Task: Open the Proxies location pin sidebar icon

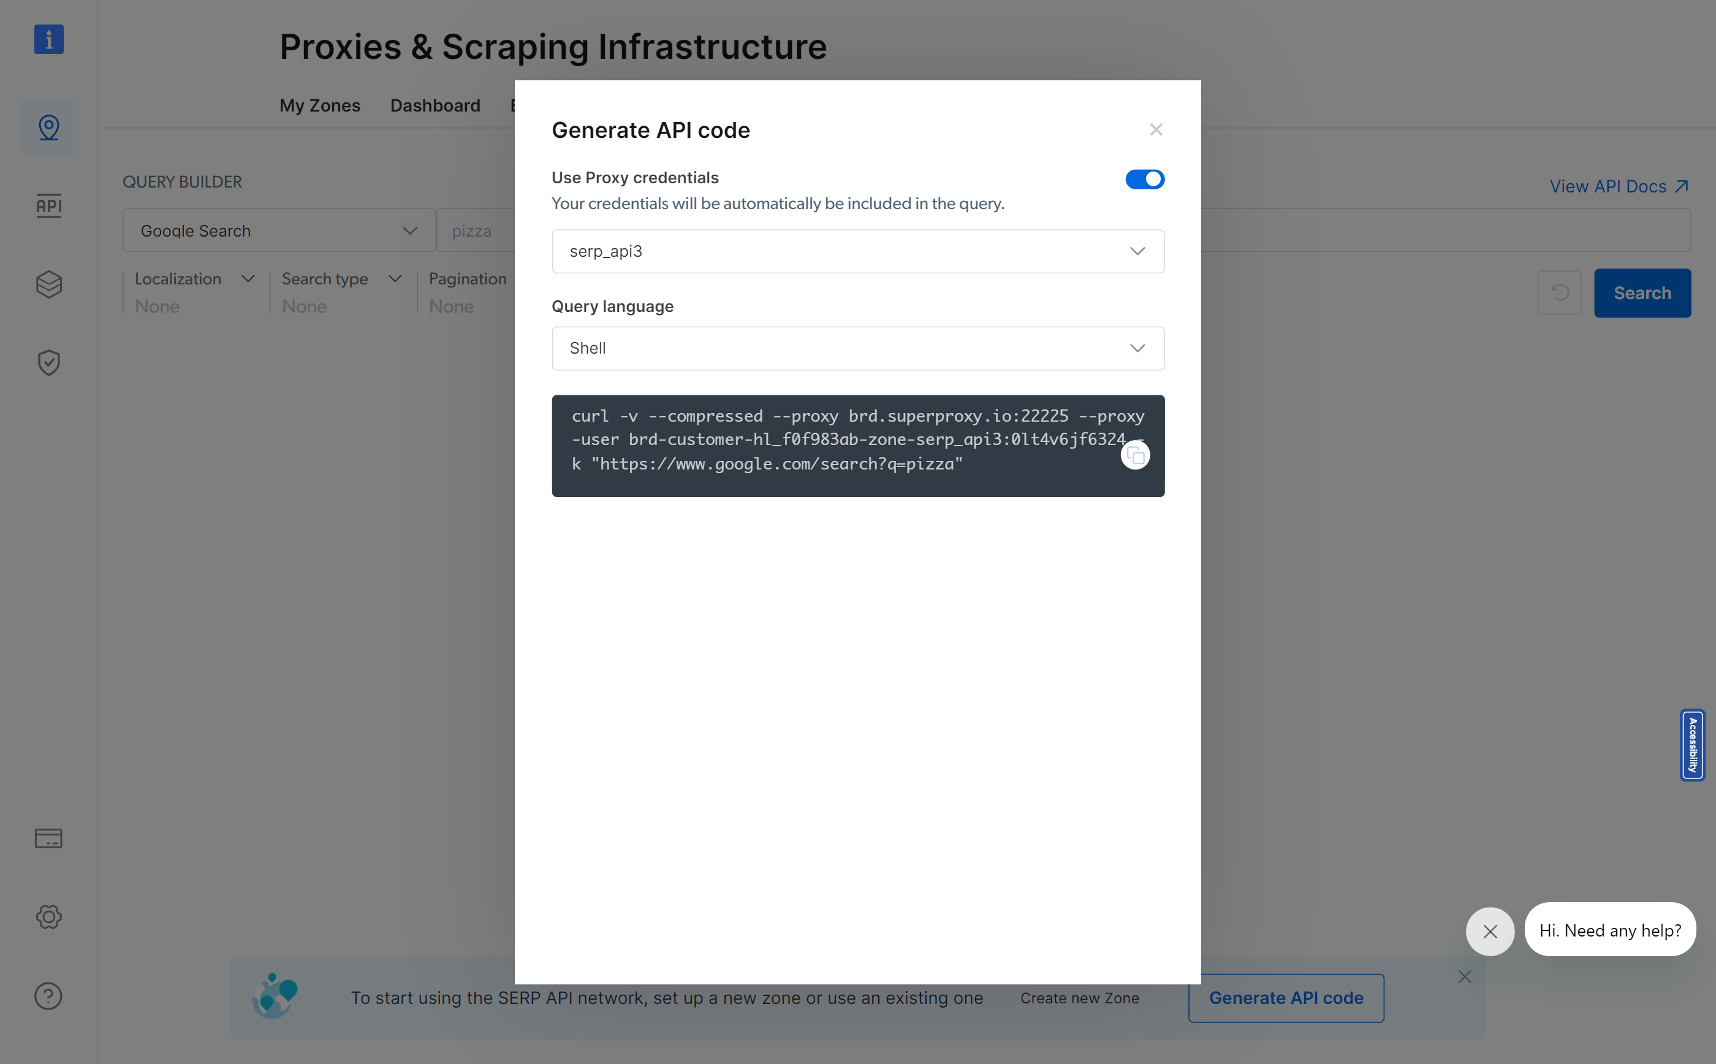Action: tap(48, 127)
